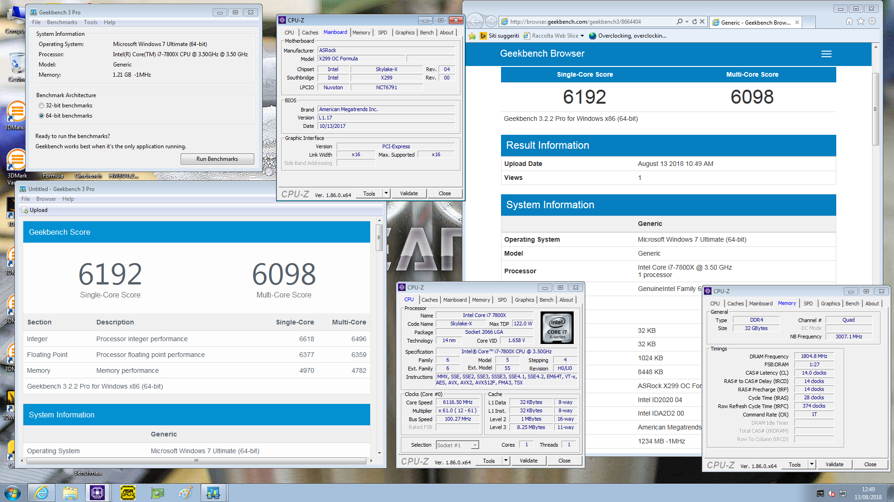Open Bench tab in Memory CPU-Z window
The width and height of the screenshot is (894, 502).
[x=852, y=304]
